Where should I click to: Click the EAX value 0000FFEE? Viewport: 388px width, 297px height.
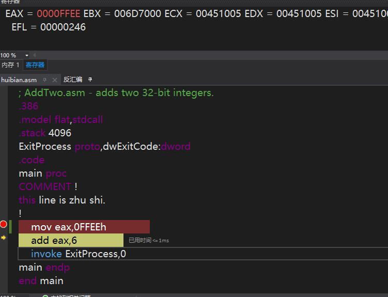pyautogui.click(x=58, y=13)
